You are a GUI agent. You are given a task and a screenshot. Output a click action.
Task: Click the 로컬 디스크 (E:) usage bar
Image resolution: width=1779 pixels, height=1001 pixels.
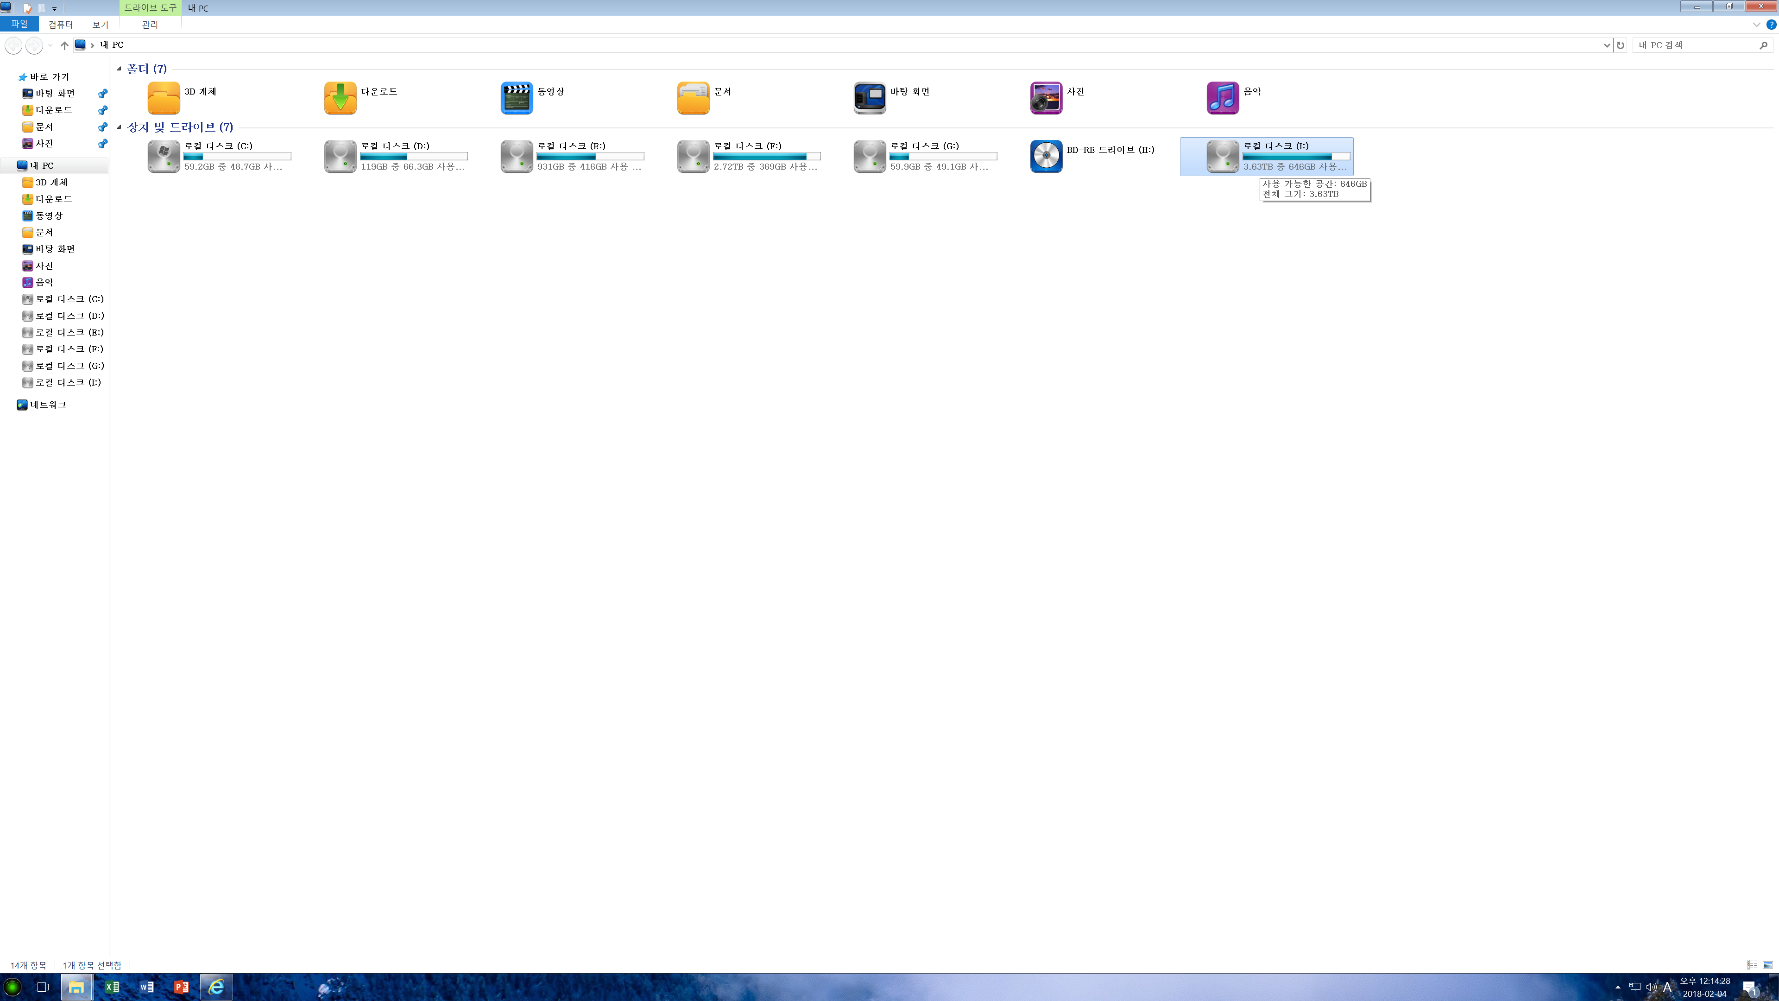(x=591, y=157)
